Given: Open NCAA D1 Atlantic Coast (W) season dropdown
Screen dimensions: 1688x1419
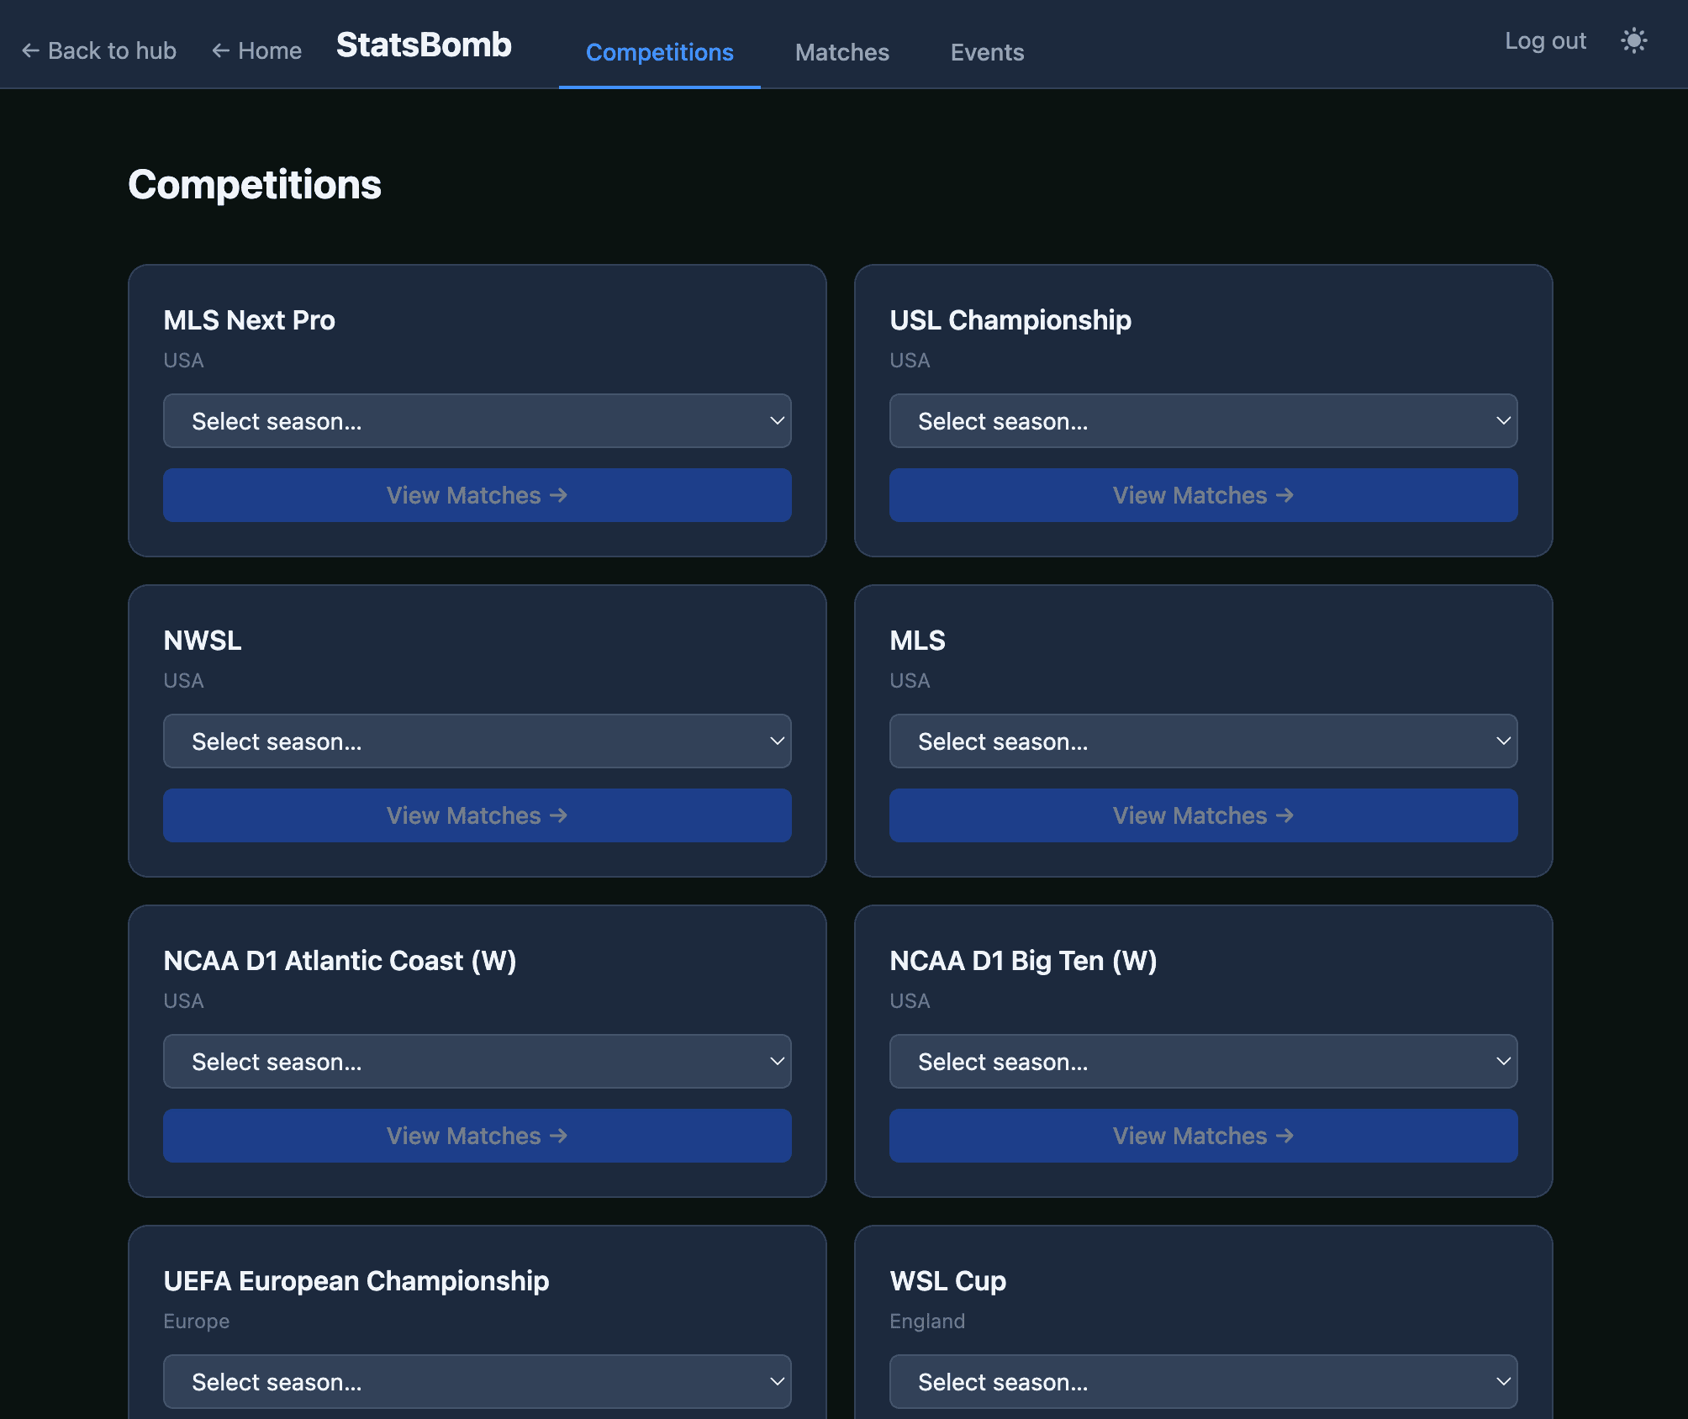Looking at the screenshot, I should [x=477, y=1061].
